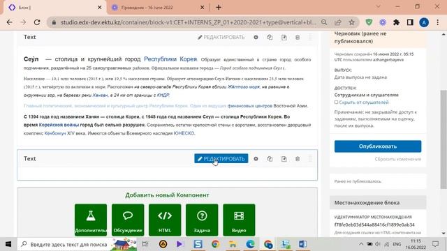Add HTML component
The image size is (447, 251).
pos(165,220)
